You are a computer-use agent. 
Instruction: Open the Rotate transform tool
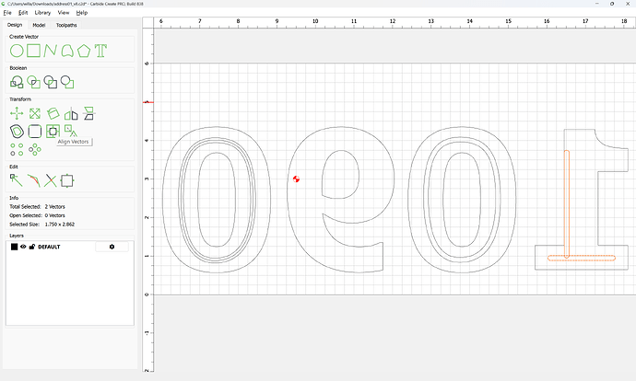pyautogui.click(x=52, y=114)
